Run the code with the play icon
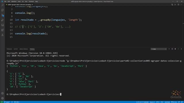Viewport: 184px width, 103px height. (175, 5)
